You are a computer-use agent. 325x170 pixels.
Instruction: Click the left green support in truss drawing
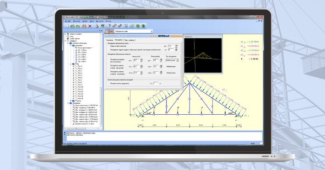coord(143,116)
